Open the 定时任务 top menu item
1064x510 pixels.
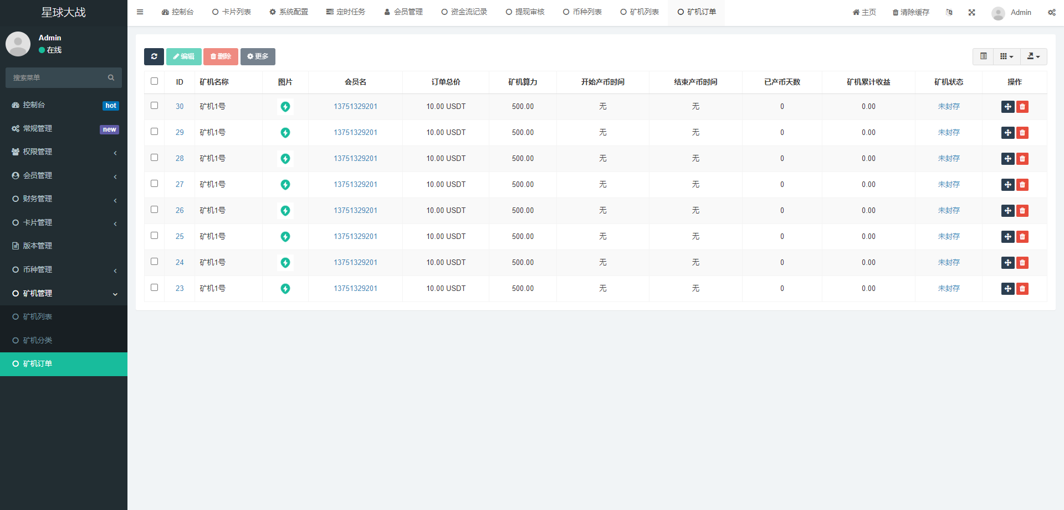[346, 12]
